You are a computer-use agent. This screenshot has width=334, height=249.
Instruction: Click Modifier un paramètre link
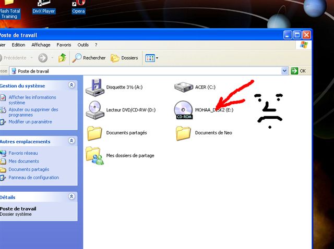(x=30, y=122)
